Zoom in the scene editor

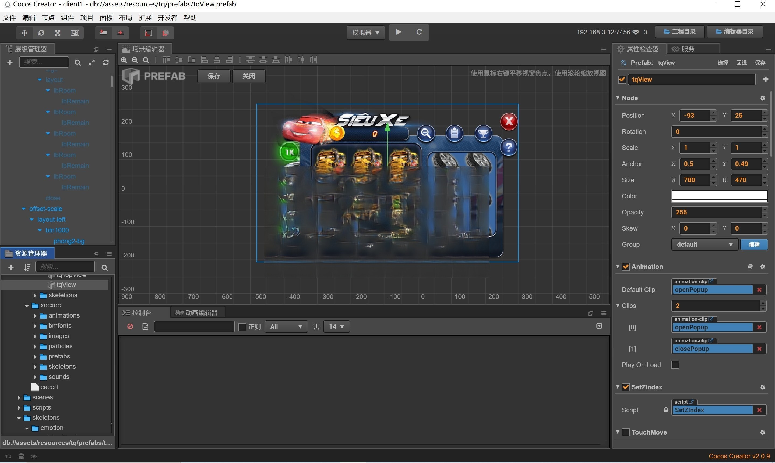(x=124, y=60)
